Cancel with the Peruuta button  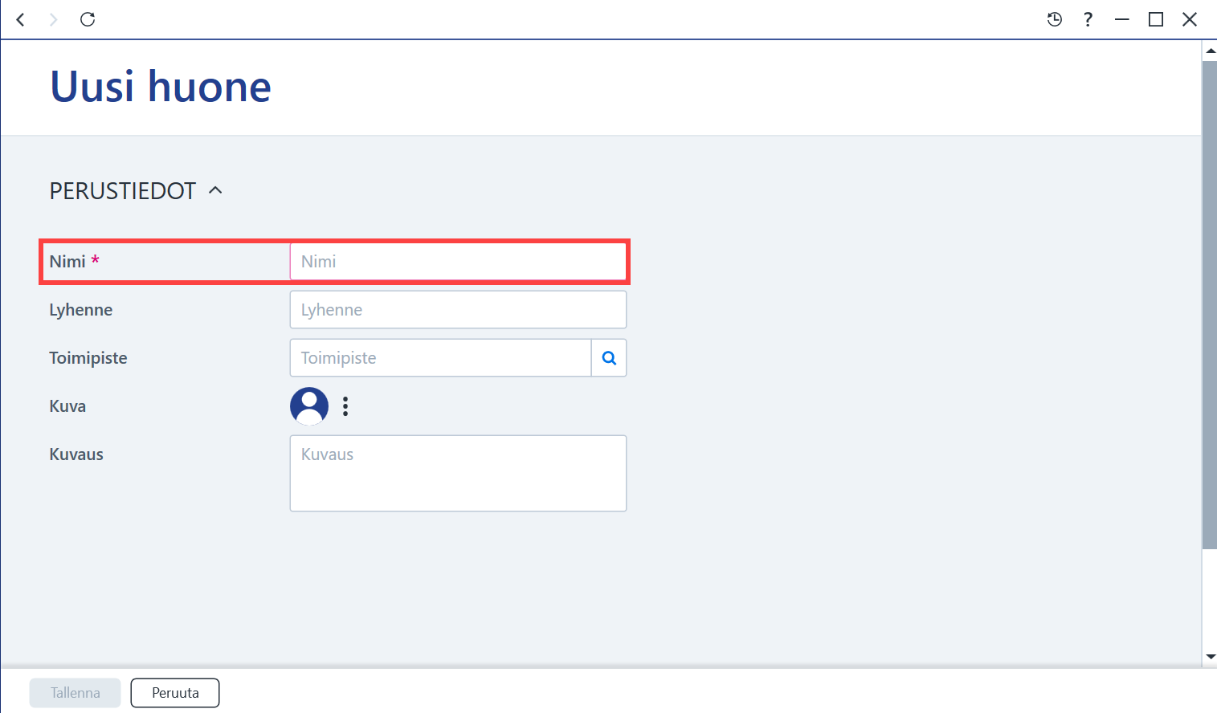click(x=175, y=693)
